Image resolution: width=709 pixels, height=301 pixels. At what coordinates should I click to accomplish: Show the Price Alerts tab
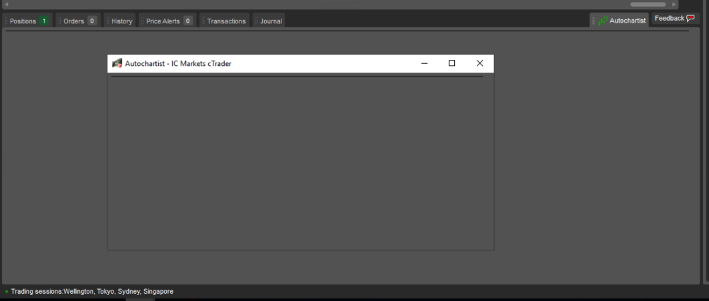[168, 21]
